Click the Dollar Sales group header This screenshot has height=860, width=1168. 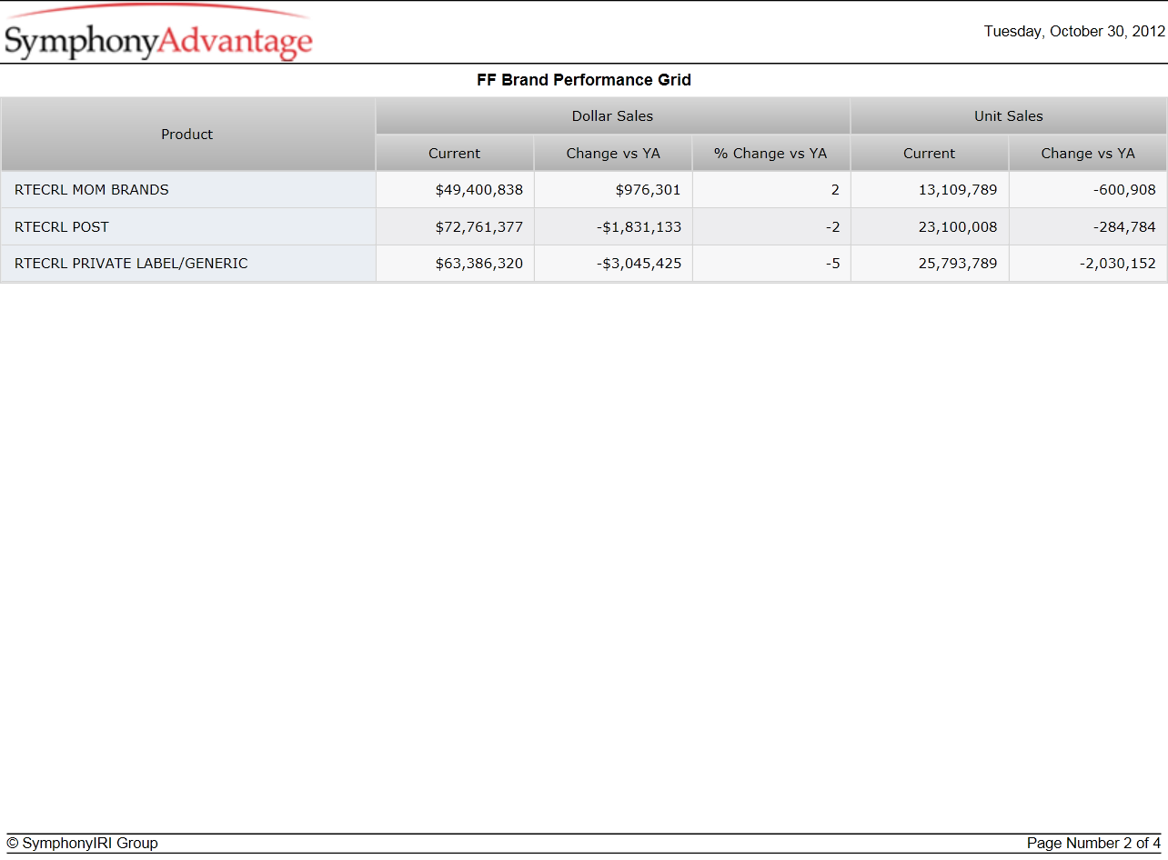point(612,116)
